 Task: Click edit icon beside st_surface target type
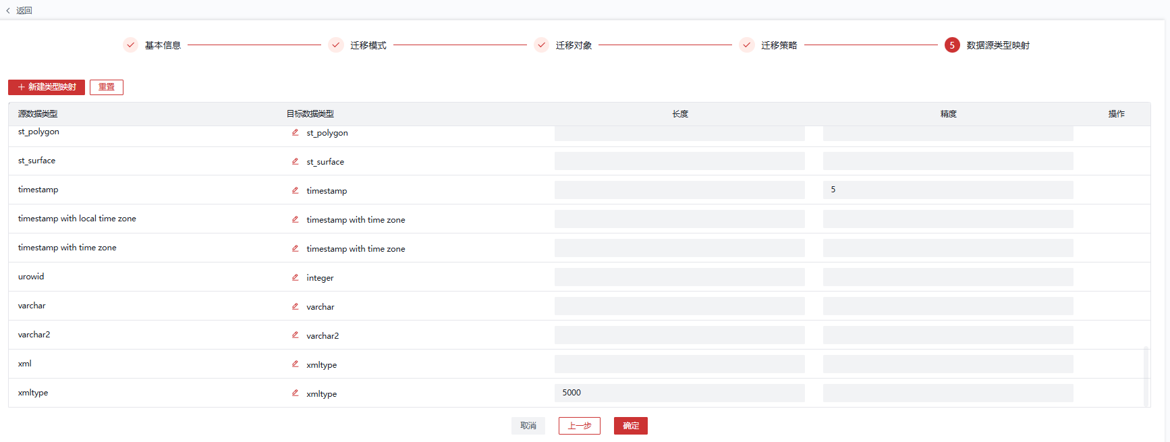tap(295, 161)
